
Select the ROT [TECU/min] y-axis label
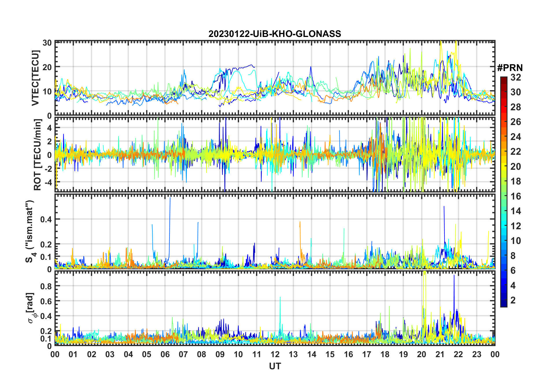(x=38, y=155)
